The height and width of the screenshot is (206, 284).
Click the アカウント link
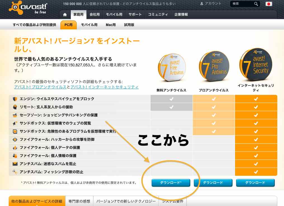point(213,4)
